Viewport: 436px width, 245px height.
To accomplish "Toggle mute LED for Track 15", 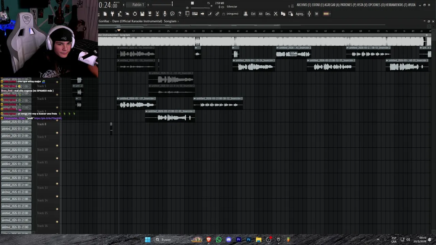I will [x=57, y=222].
